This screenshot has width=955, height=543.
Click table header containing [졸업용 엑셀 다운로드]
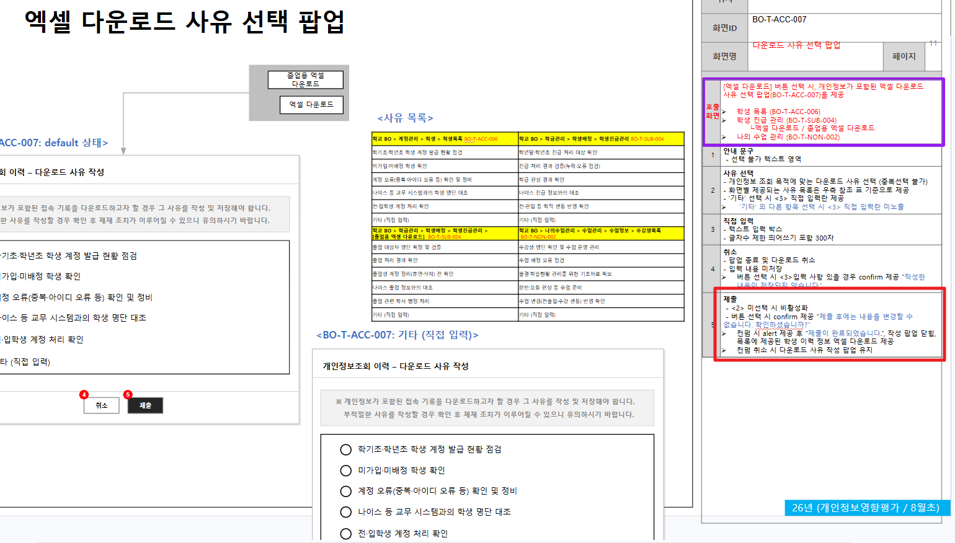(x=445, y=233)
